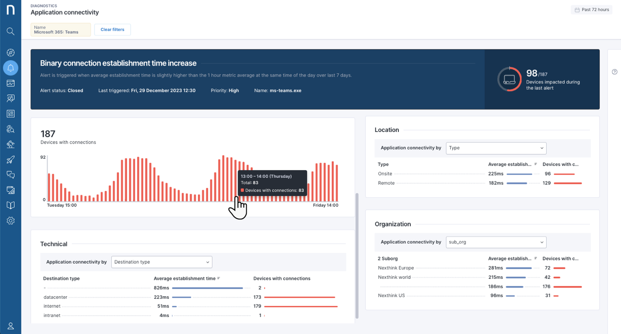Expand the 'Destination type' dropdown
Viewport: 621px width, 334px height.
[162, 262]
